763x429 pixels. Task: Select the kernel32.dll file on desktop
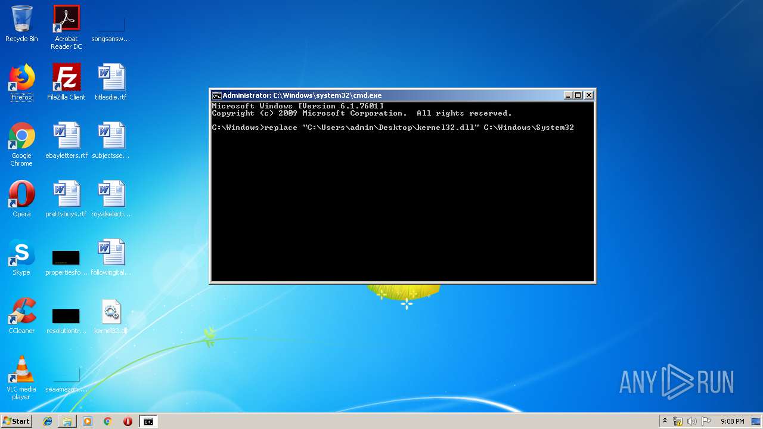point(111,316)
